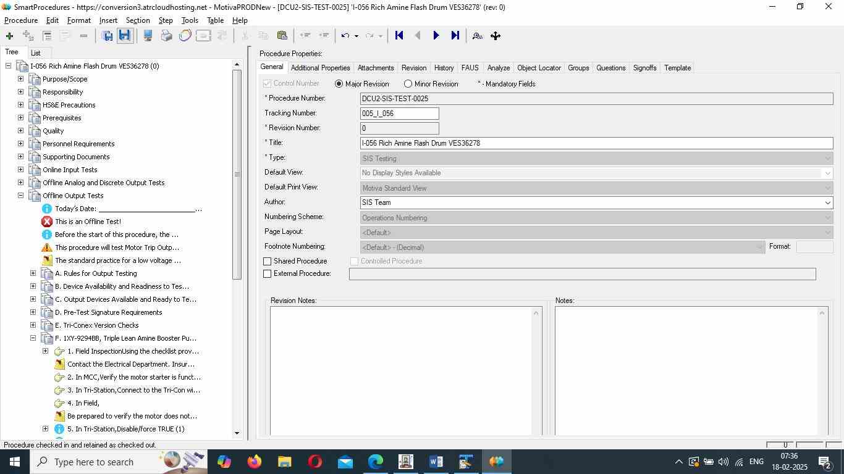Open the Author dropdown
Image resolution: width=844 pixels, height=474 pixels.
pos(827,202)
